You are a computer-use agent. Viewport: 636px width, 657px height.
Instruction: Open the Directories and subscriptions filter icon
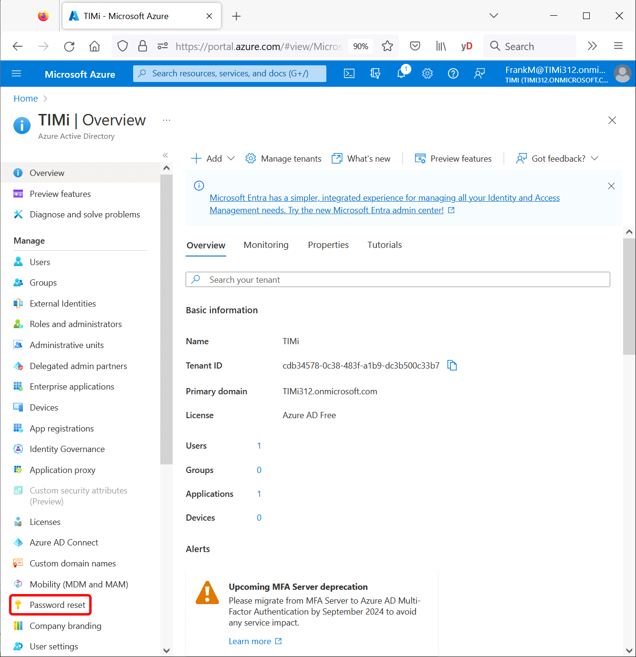pos(375,73)
